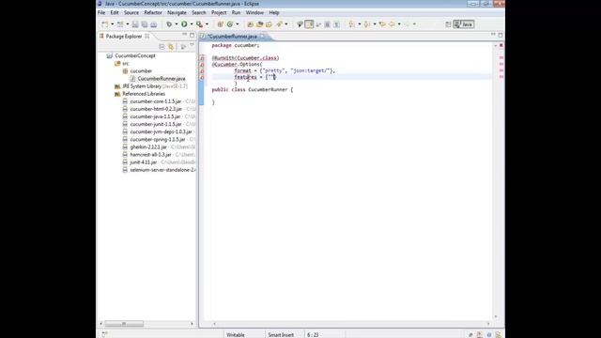
Task: Open the Previous Annotation dropdown arrow
Action: (375, 24)
